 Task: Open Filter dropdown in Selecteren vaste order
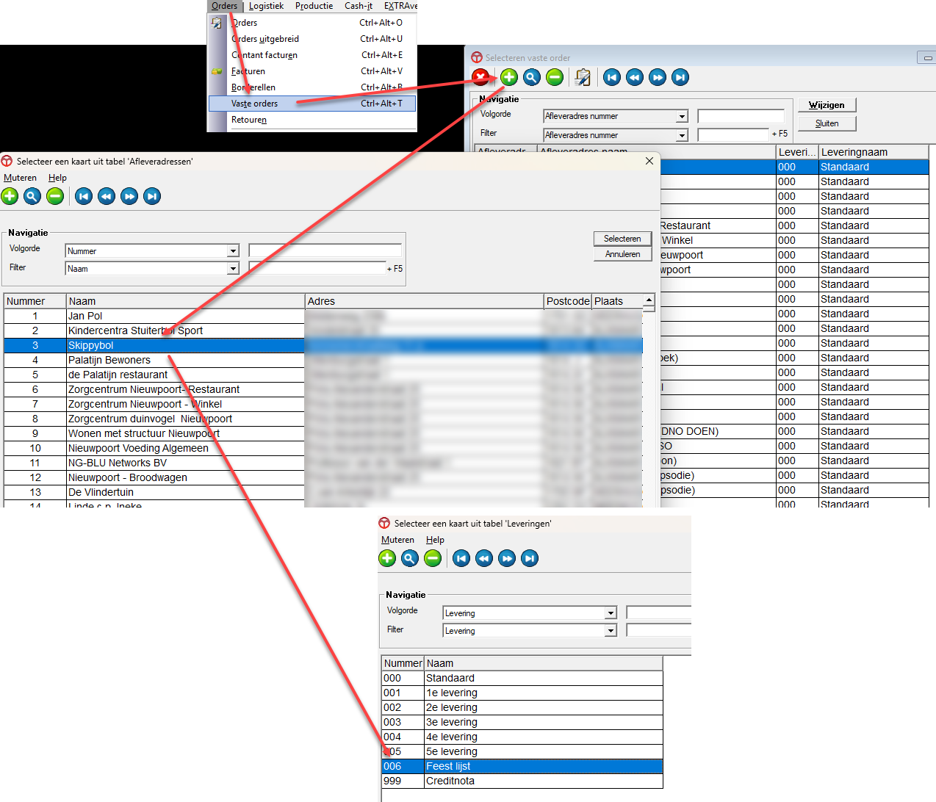pyautogui.click(x=682, y=135)
